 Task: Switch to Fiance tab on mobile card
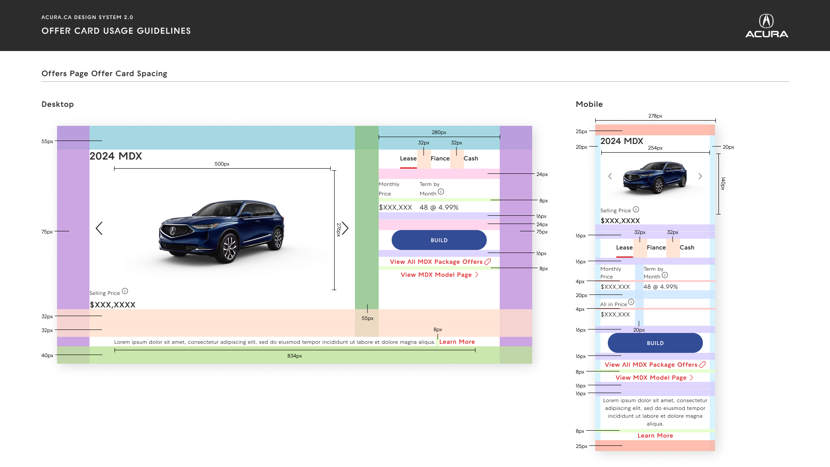[656, 248]
